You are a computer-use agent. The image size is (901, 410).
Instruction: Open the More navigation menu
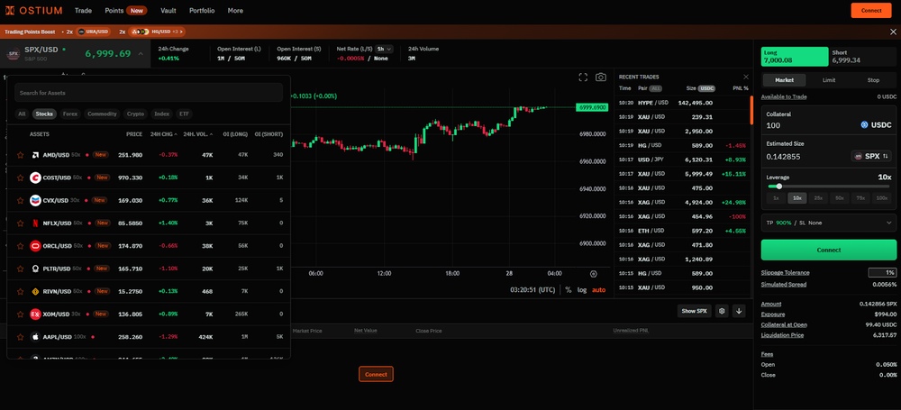point(235,10)
